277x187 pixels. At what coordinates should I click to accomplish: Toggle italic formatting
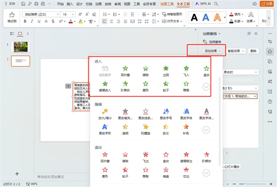tap(32, 21)
